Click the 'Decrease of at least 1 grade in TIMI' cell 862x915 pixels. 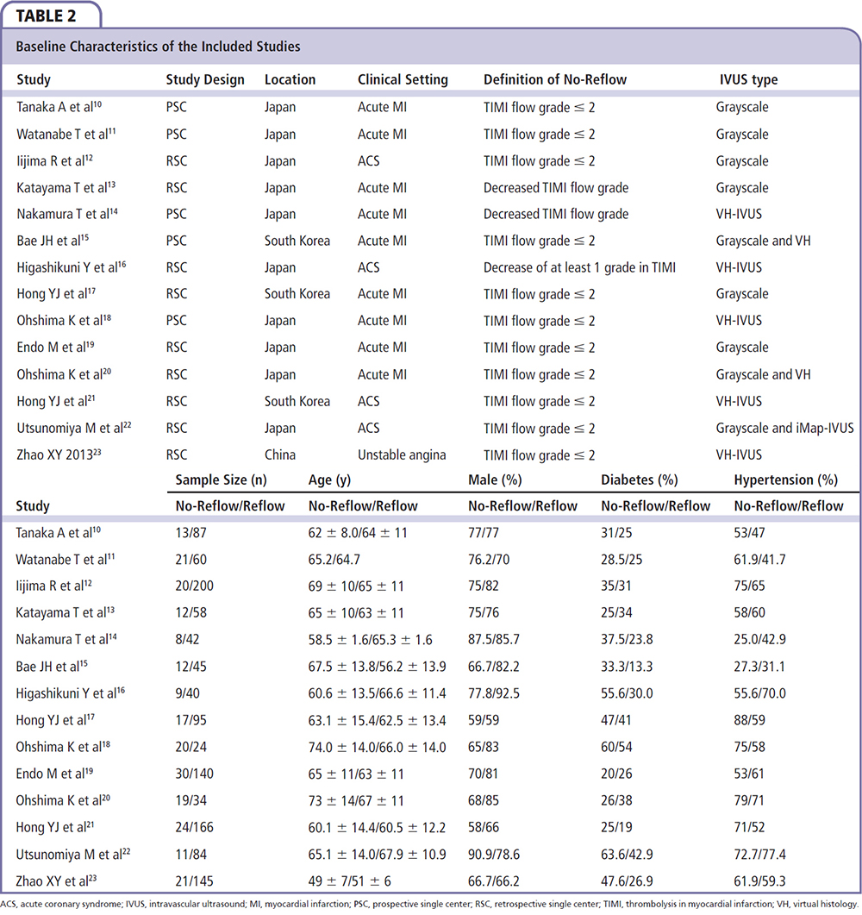pyautogui.click(x=579, y=267)
